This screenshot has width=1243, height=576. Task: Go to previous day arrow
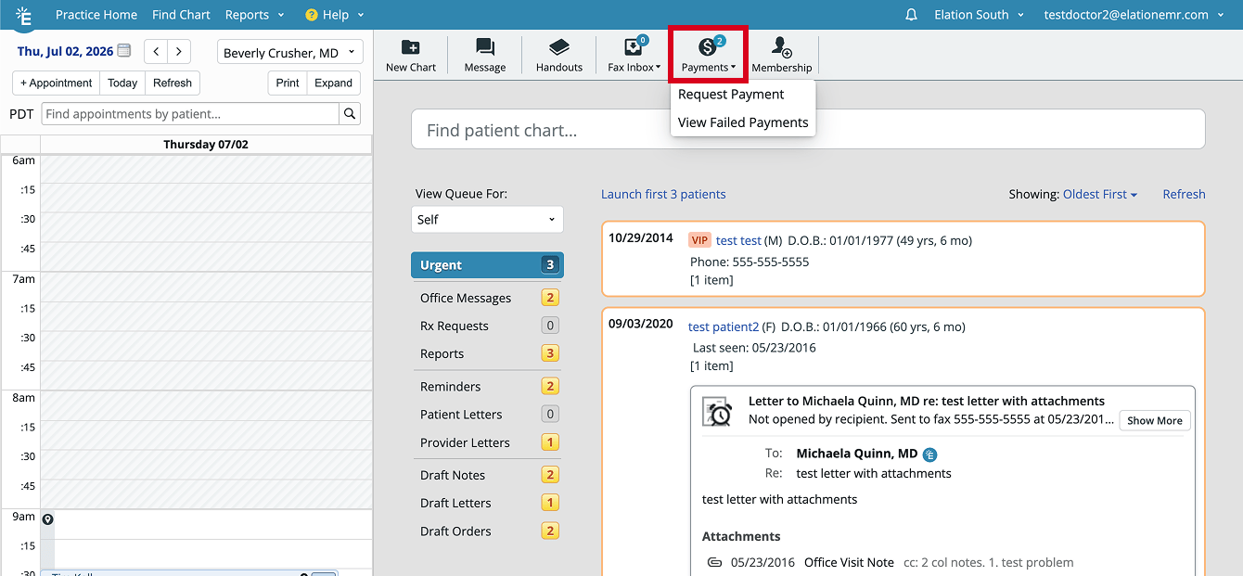pos(157,52)
